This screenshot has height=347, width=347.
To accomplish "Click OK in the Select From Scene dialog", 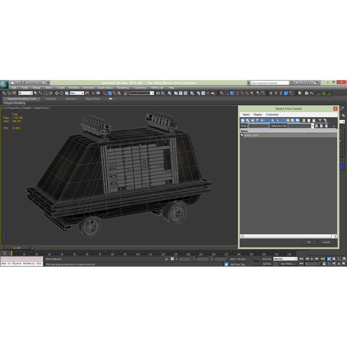I will 309,242.
